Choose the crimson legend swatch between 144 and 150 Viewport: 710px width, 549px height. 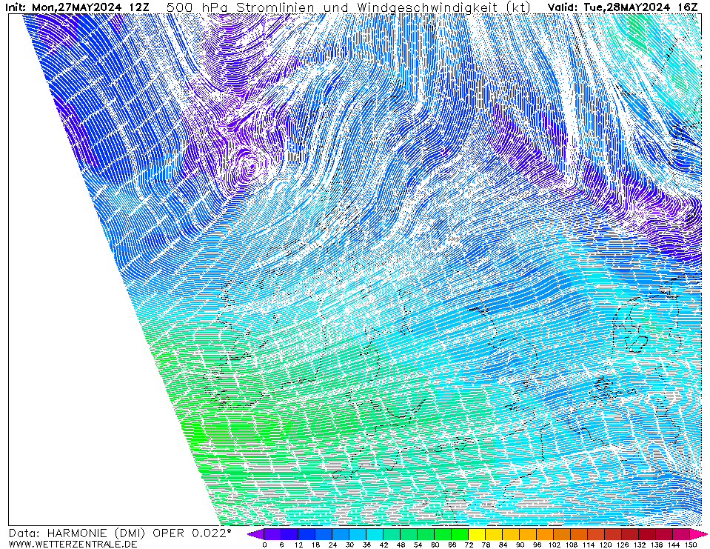click(x=682, y=534)
